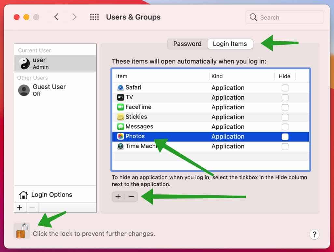Select the user Admin account

pos(55,63)
